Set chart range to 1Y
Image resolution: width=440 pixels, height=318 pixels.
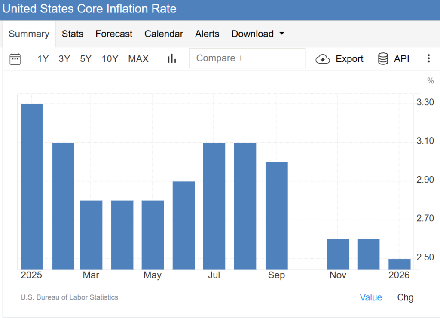[43, 59]
